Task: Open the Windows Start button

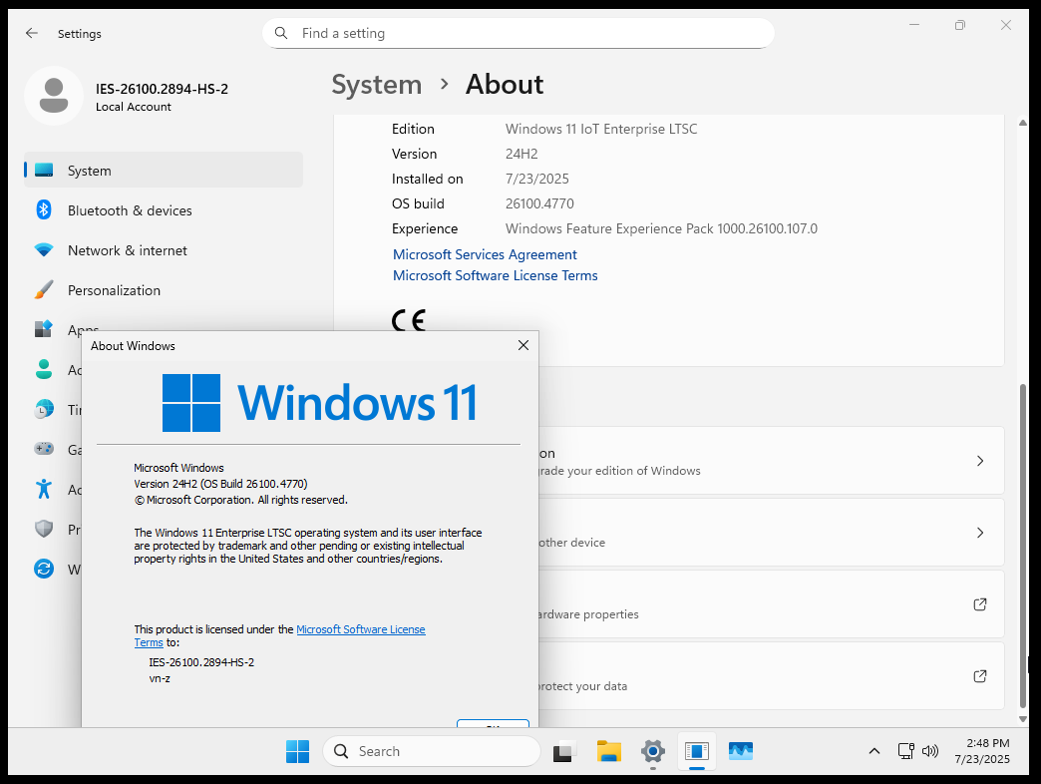Action: click(x=297, y=751)
